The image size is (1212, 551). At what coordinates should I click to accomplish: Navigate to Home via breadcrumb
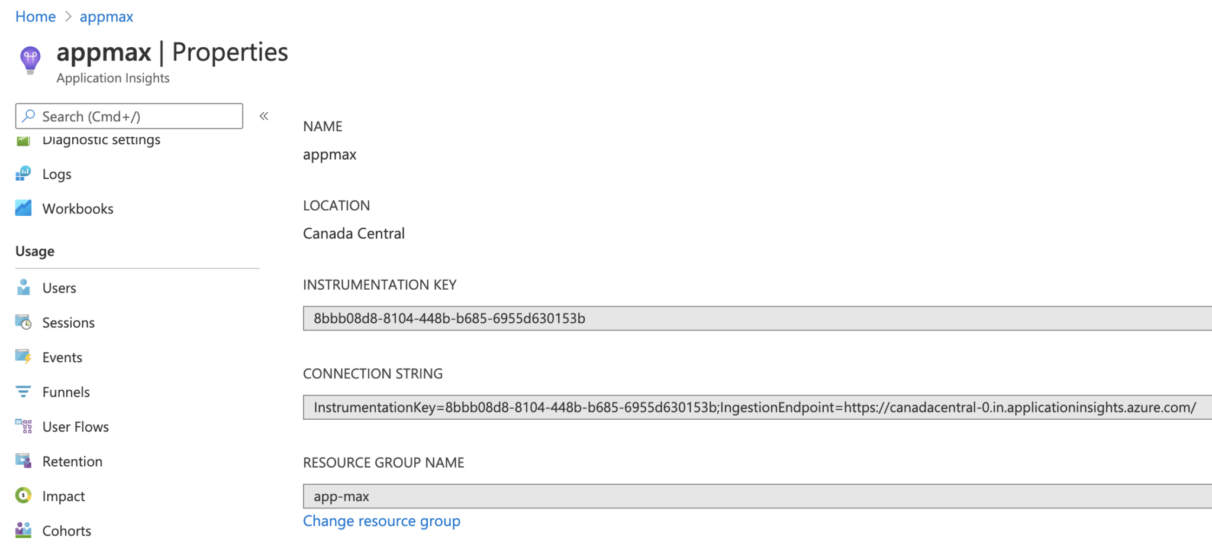click(35, 16)
